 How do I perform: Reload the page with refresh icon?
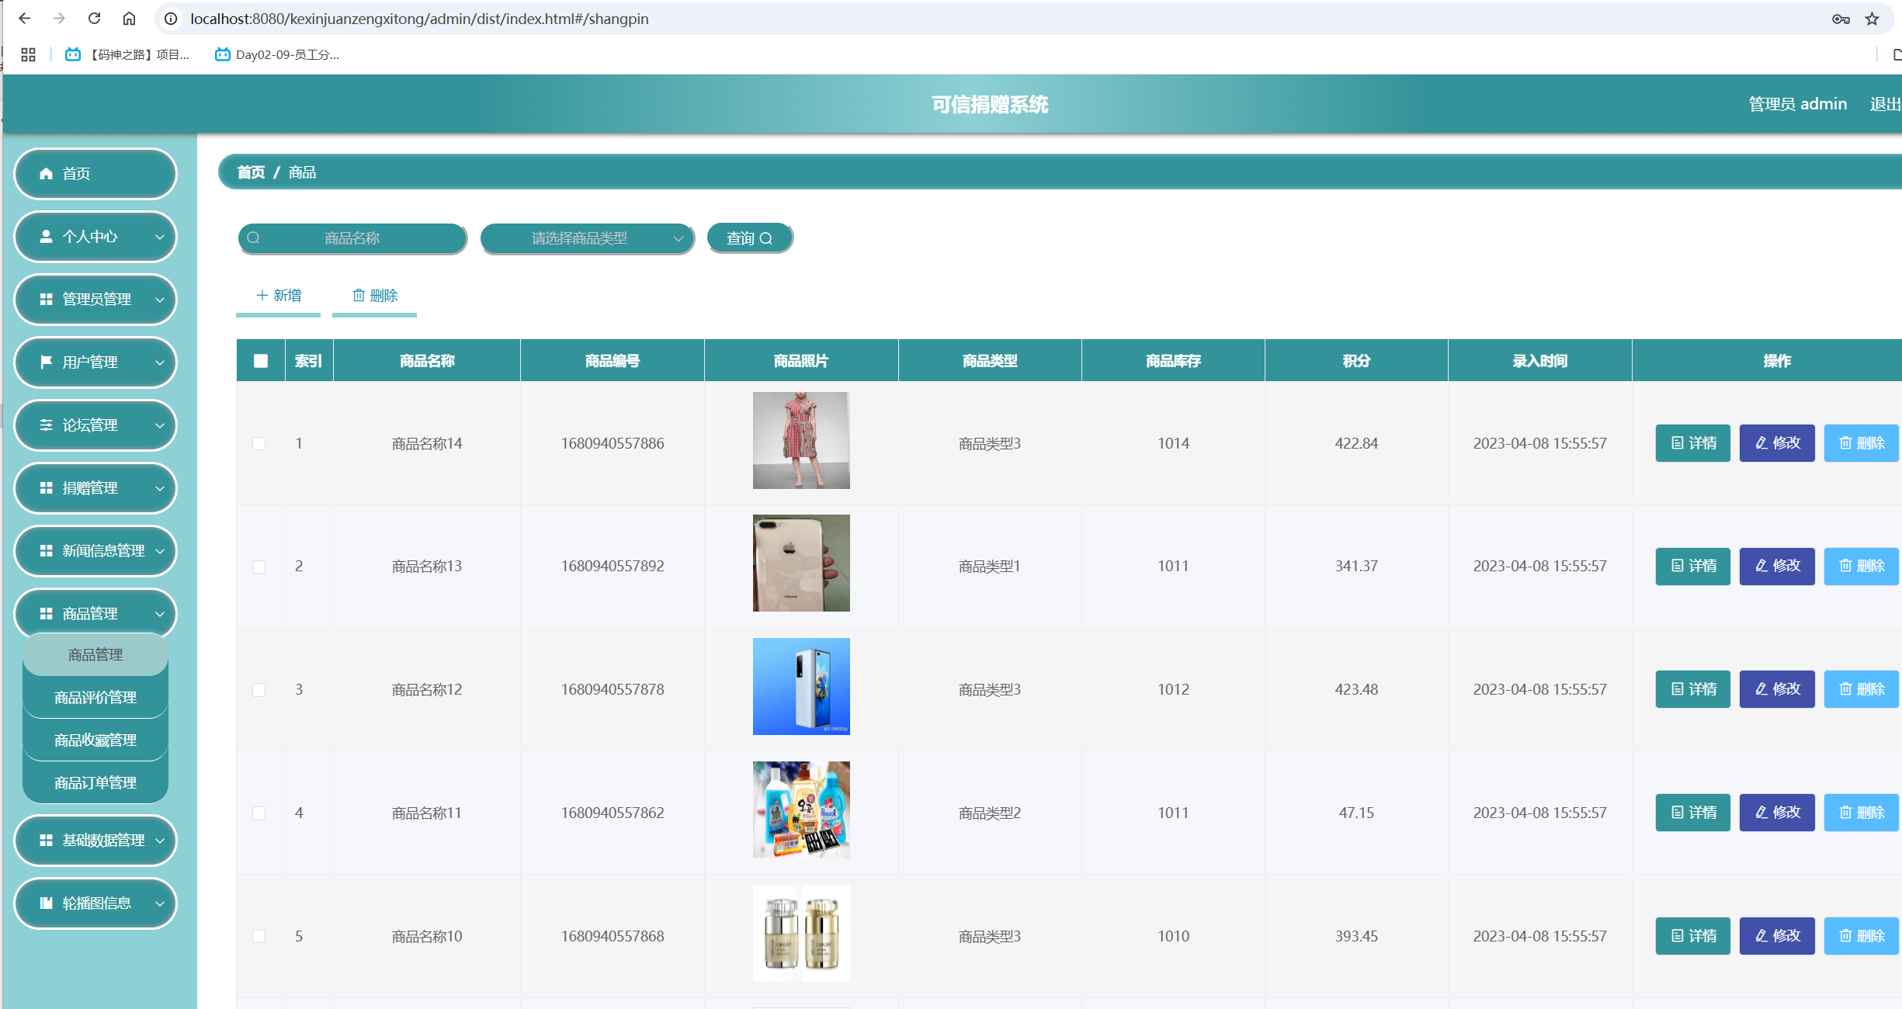[x=94, y=19]
